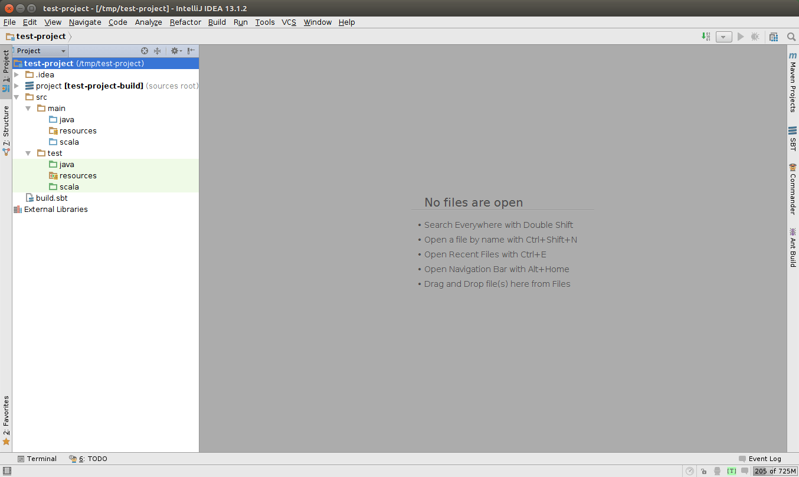Open the Build menu
This screenshot has width=799, height=477.
(x=217, y=22)
